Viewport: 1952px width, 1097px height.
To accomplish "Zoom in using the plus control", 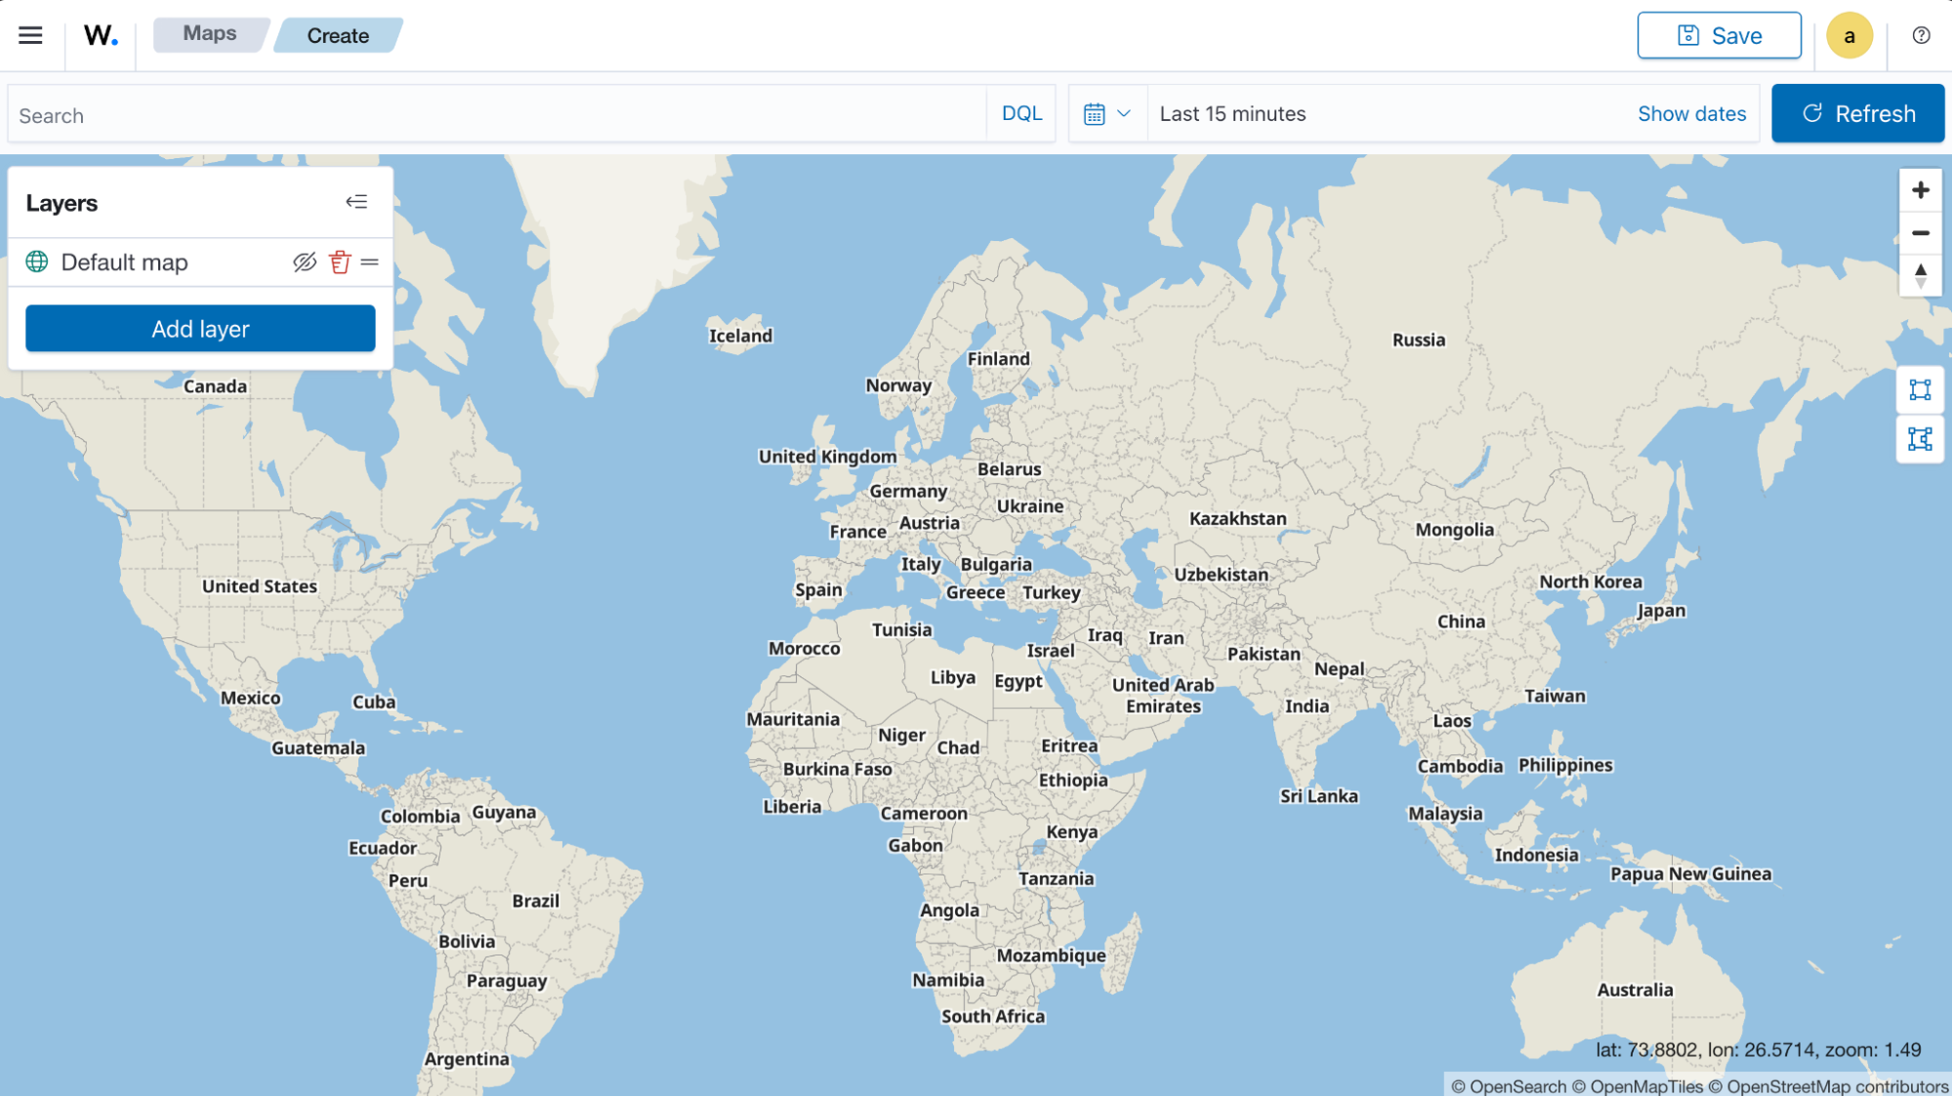I will [x=1919, y=189].
